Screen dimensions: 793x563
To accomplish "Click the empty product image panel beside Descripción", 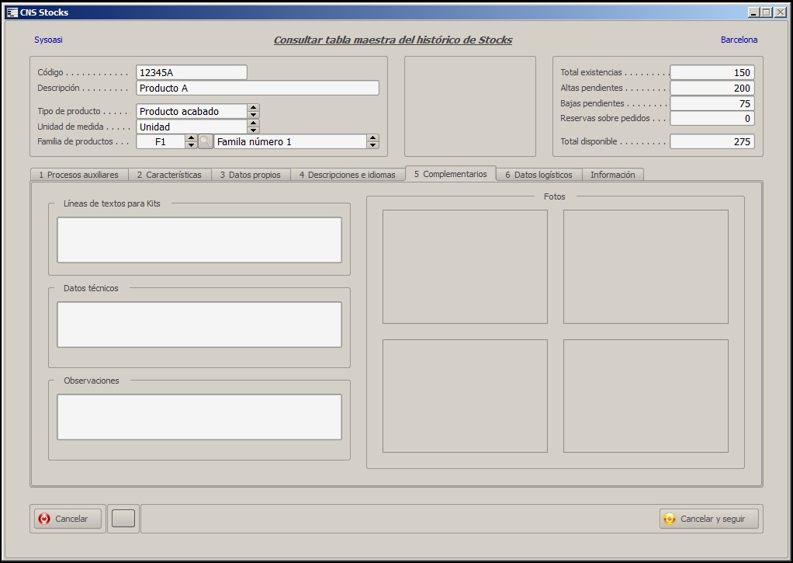I will (x=470, y=106).
